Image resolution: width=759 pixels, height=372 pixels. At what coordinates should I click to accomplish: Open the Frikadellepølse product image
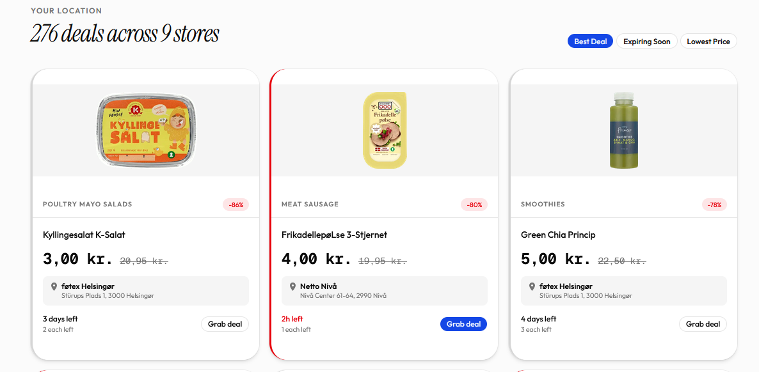(x=385, y=130)
